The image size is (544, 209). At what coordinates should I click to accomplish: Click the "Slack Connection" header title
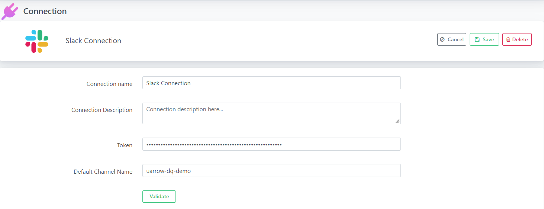point(93,41)
